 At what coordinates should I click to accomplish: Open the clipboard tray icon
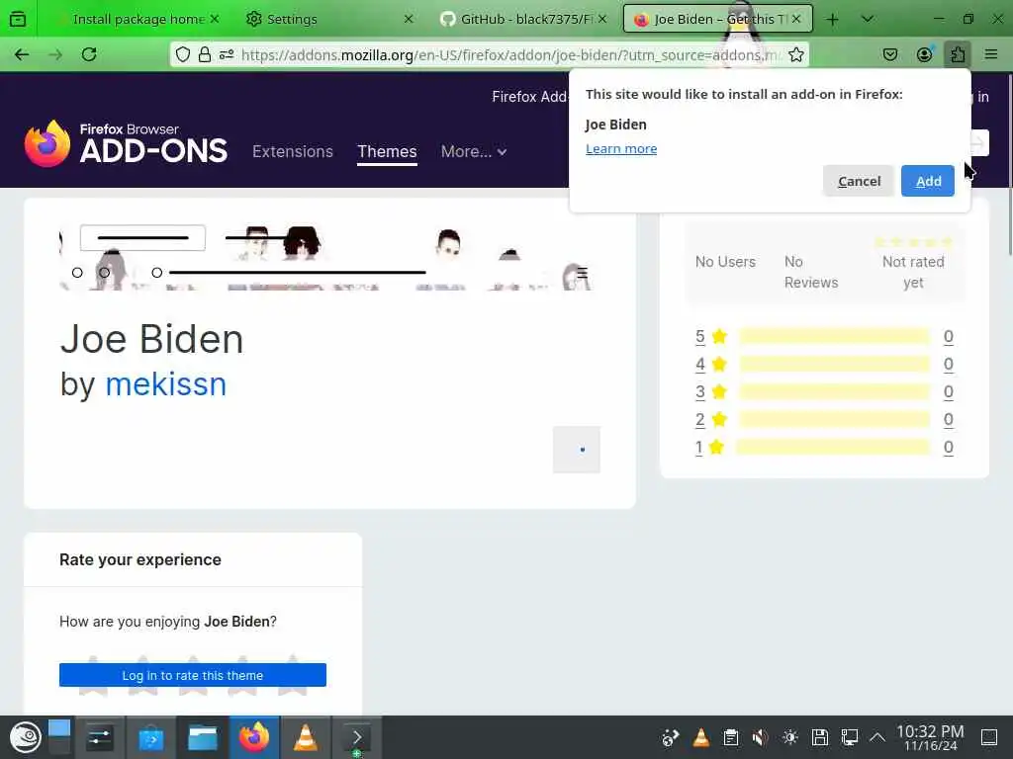(x=731, y=737)
